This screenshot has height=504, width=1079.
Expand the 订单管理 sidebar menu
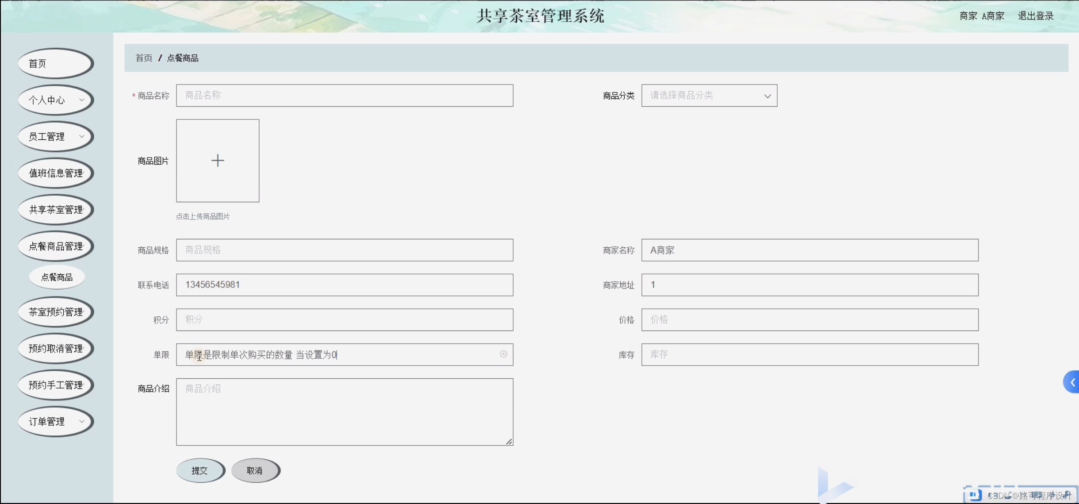coord(56,421)
